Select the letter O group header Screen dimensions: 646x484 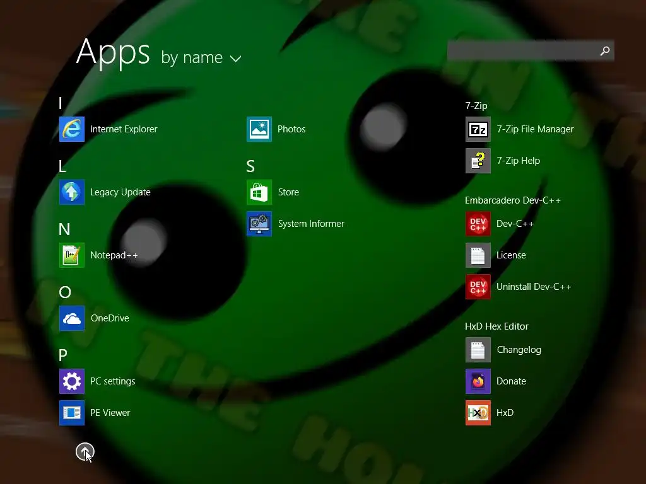tap(65, 292)
